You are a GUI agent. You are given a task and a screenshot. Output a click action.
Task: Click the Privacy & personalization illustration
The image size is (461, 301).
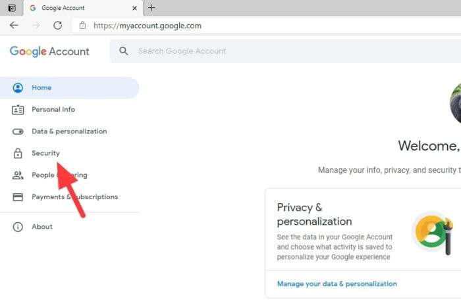433,233
